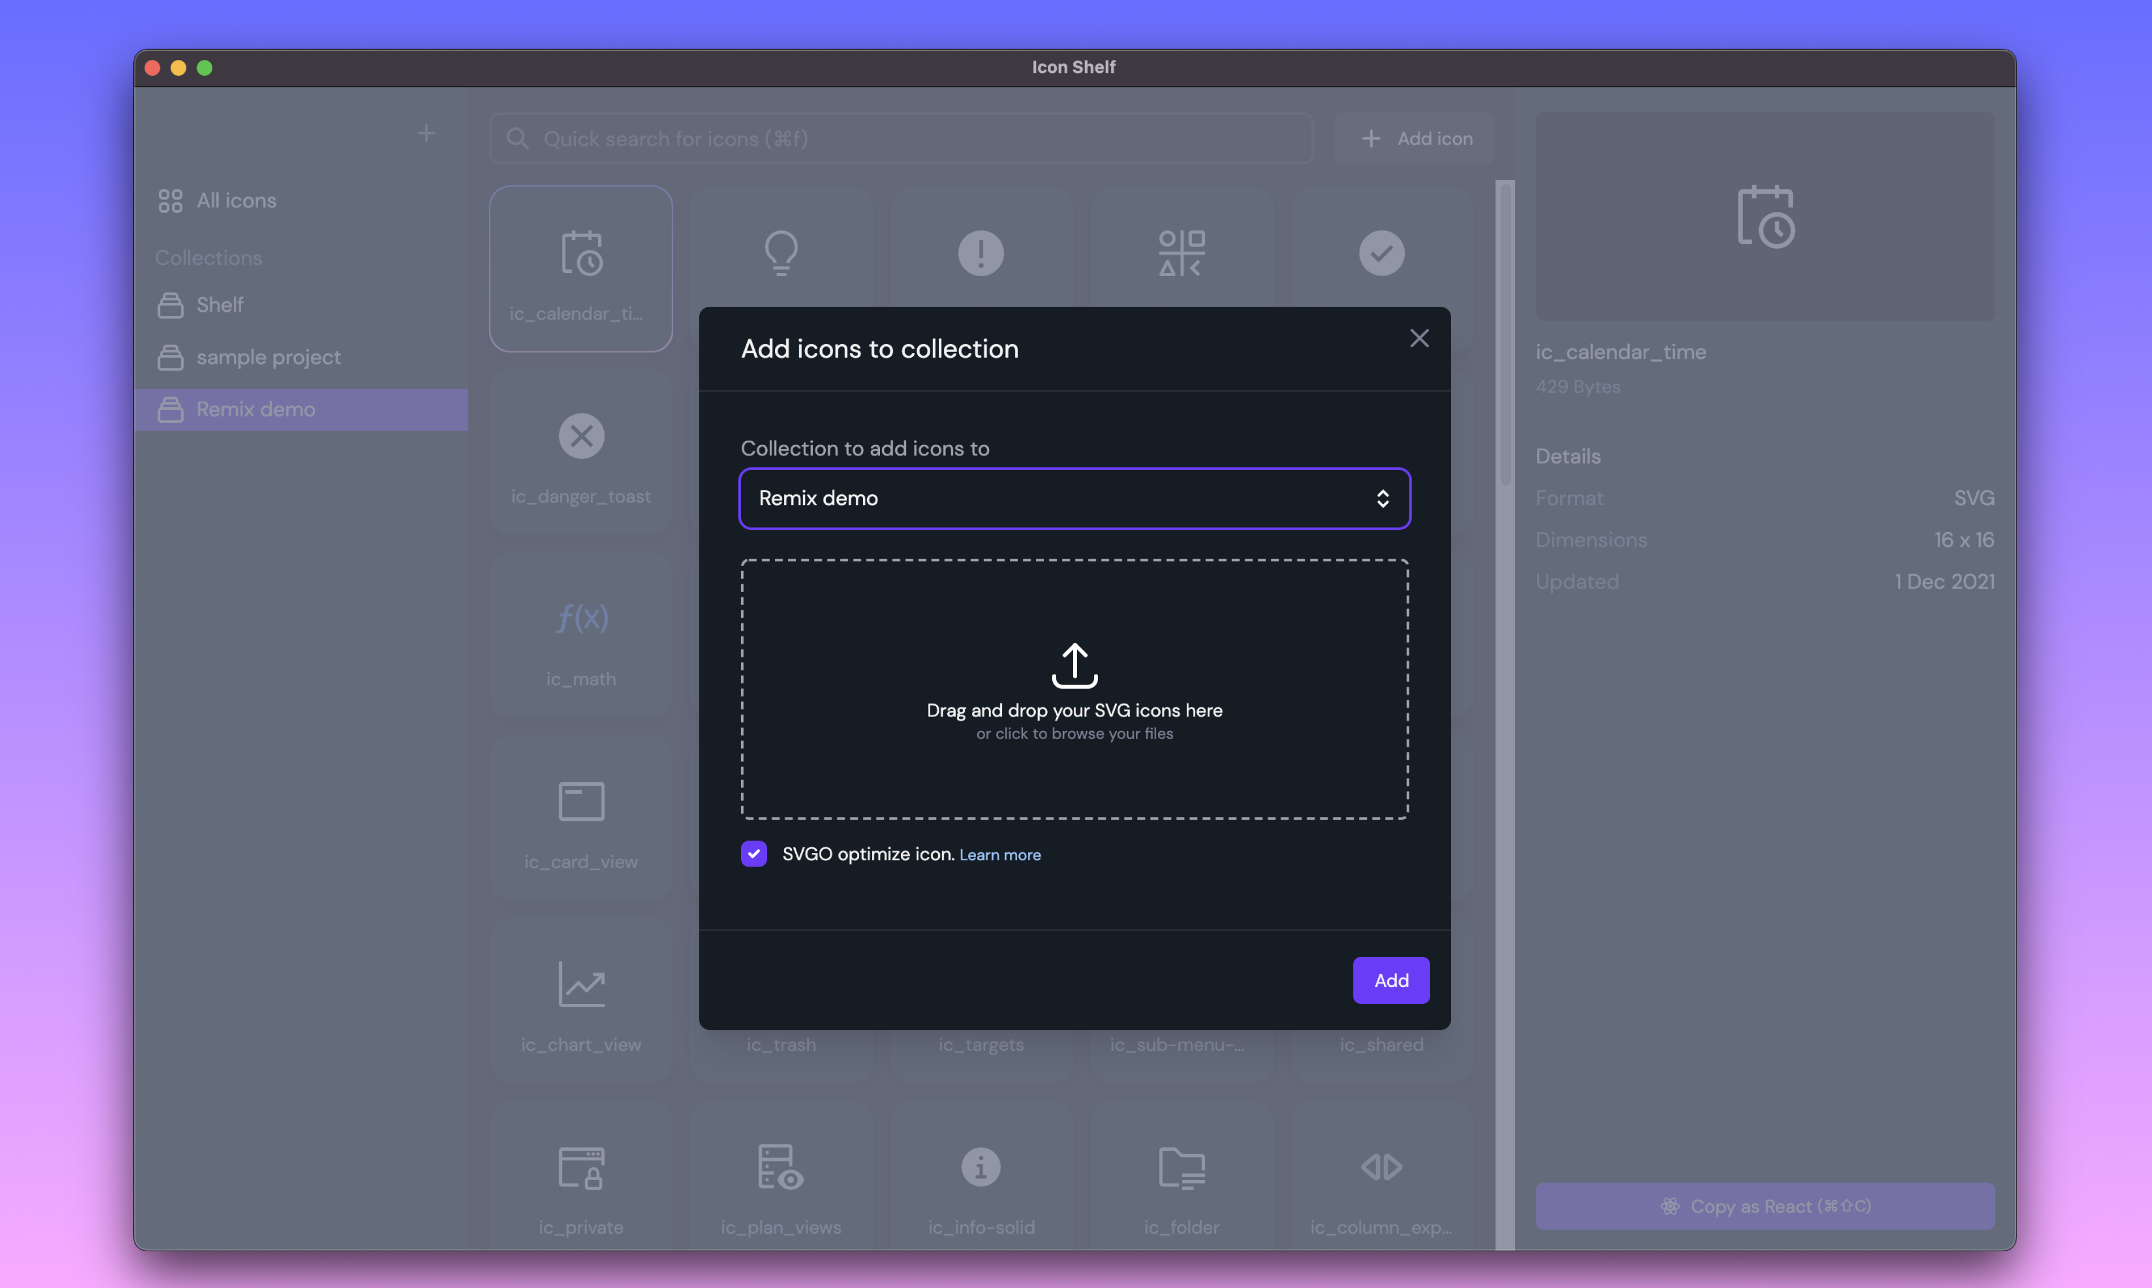Select the ic_math function icon
Viewport: 2152px width, 1288px height.
(x=581, y=634)
